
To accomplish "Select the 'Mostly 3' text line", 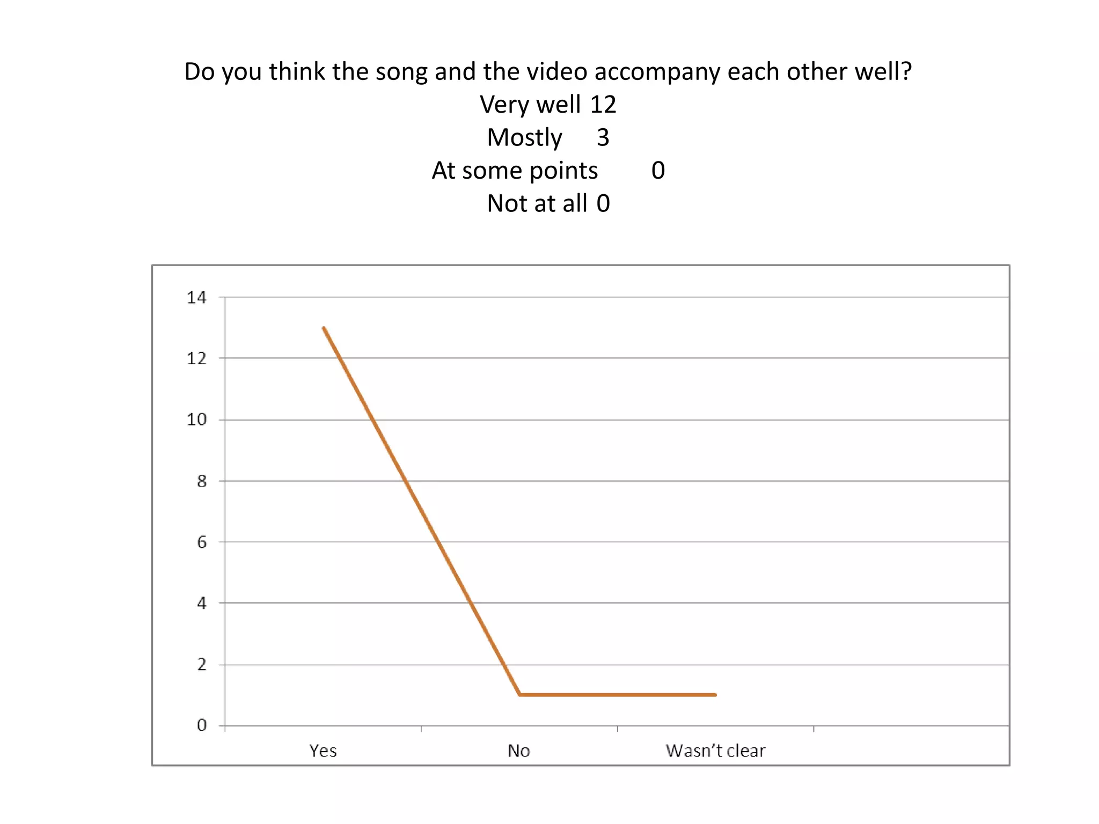I will coord(548,138).
